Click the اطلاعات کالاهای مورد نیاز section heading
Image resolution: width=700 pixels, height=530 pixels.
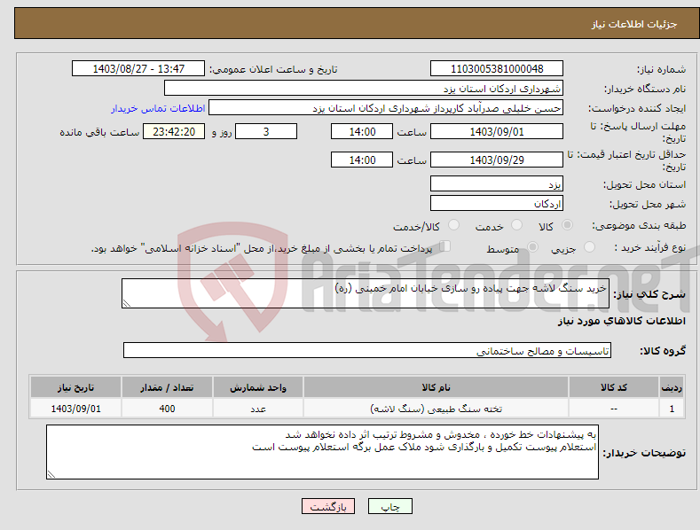[621, 321]
